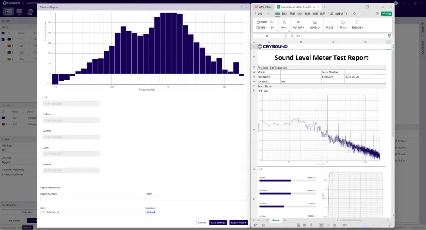Click the Export Report button
Screen dimensions: 426x230
239,223
